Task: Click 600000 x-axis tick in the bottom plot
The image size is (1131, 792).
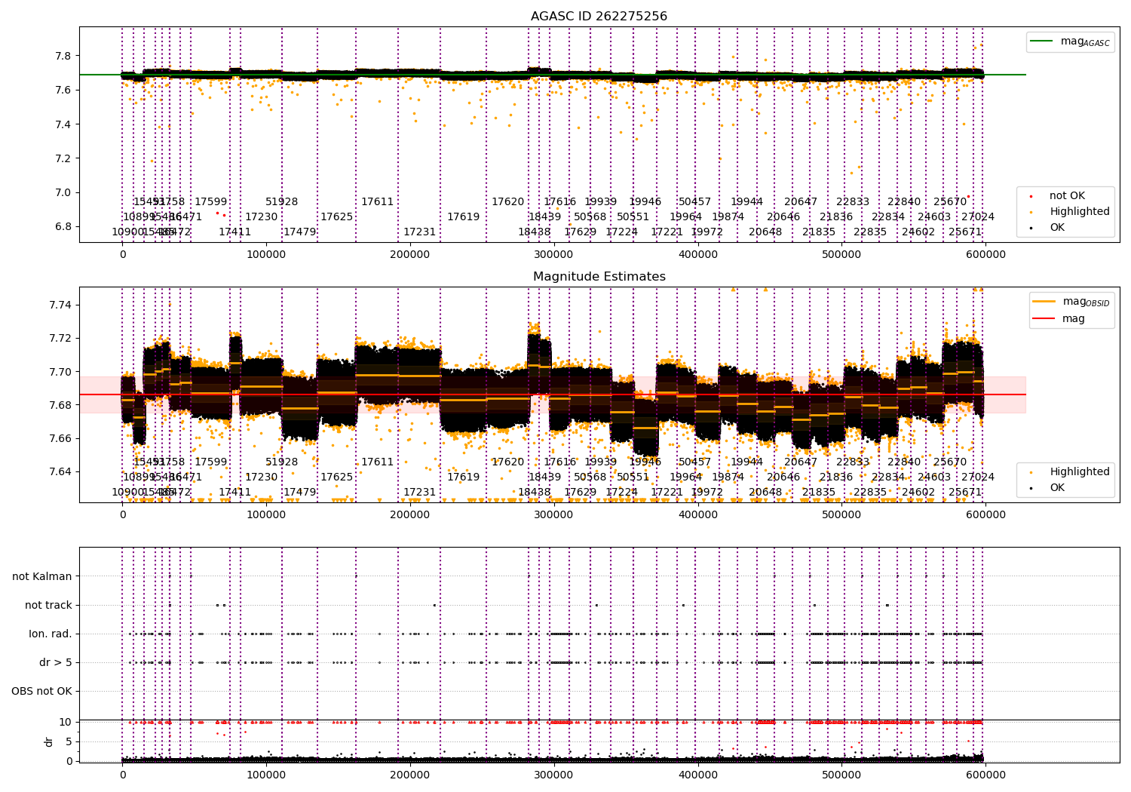Action: 985,775
